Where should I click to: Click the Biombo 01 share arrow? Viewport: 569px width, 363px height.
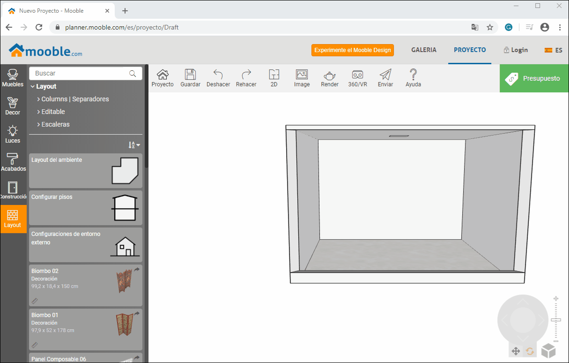pyautogui.click(x=137, y=314)
